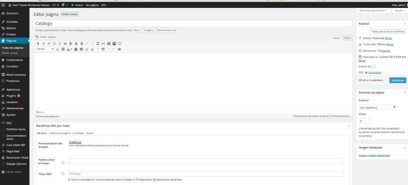This screenshot has width=408, height=185.
Task: Click the WordPress logo in admin bar
Action: (x=3, y=5)
